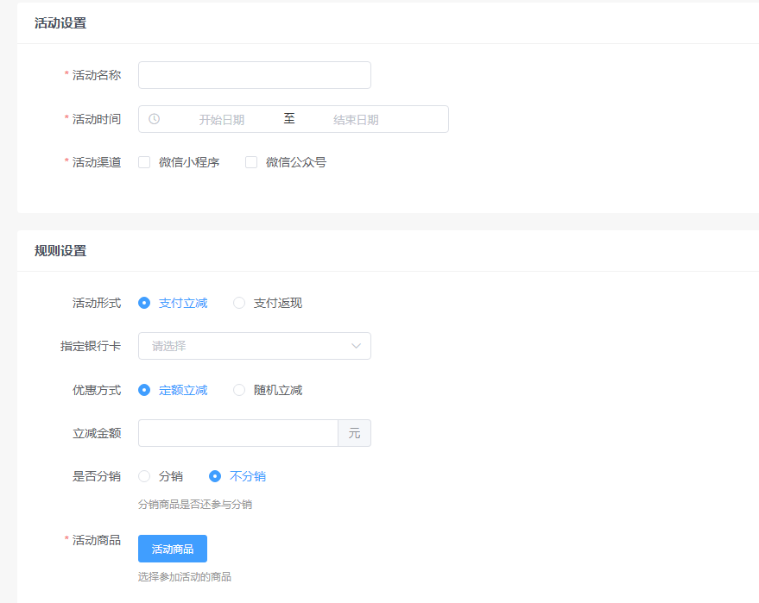This screenshot has width=759, height=603.
Task: Check the 微信公众号 channel checkbox
Action: [x=251, y=162]
